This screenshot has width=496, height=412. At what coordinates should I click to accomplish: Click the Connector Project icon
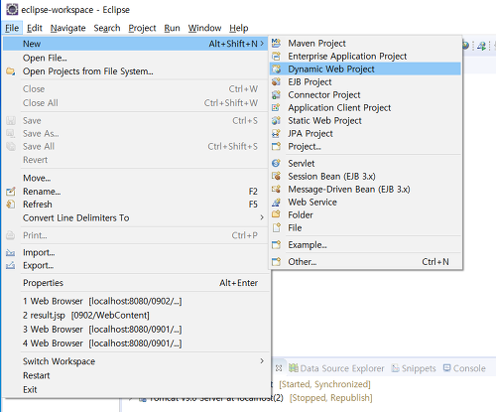(x=276, y=94)
